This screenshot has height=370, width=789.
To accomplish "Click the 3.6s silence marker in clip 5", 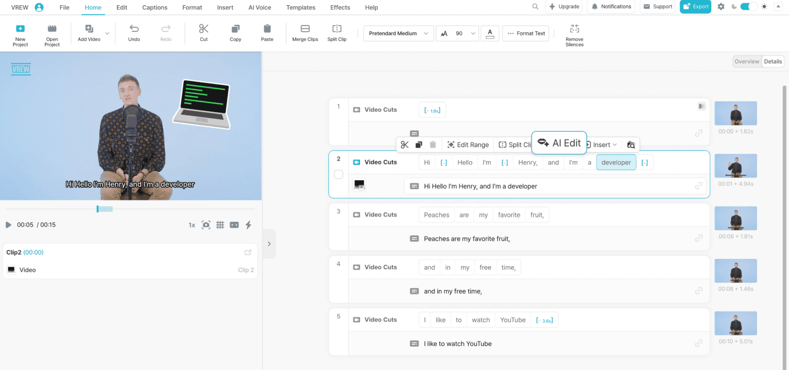I will click(x=544, y=320).
